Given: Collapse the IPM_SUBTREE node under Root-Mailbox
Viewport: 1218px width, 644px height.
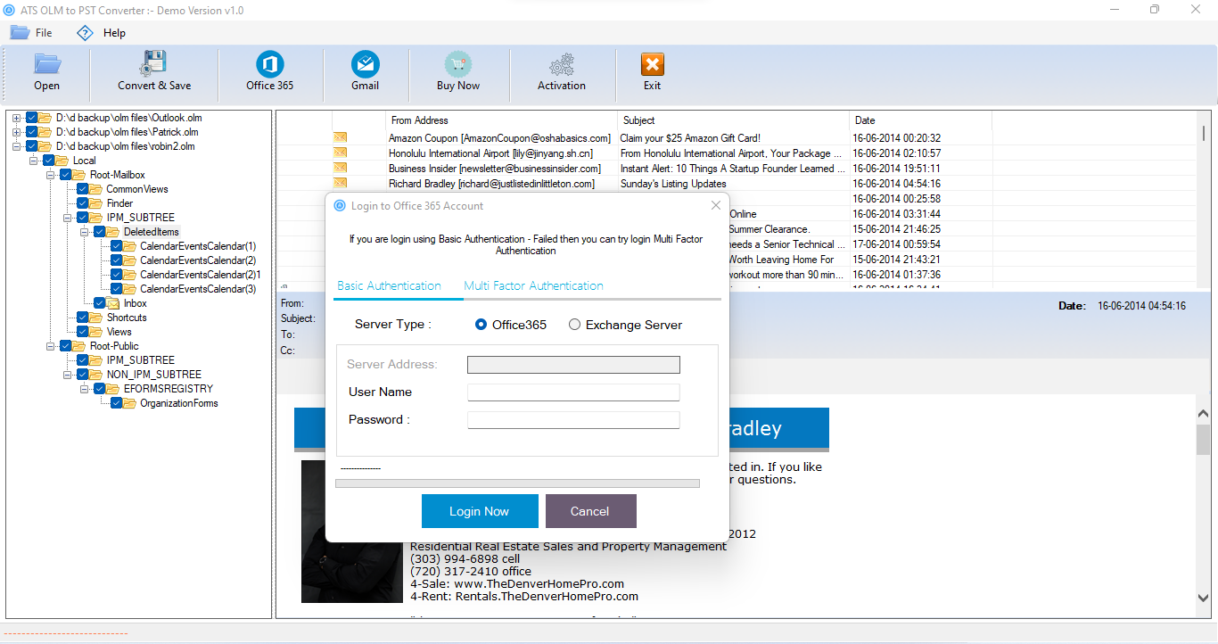Looking at the screenshot, I should coord(67,218).
